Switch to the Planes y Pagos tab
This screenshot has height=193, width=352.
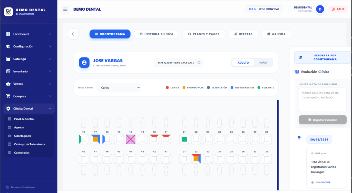point(204,34)
